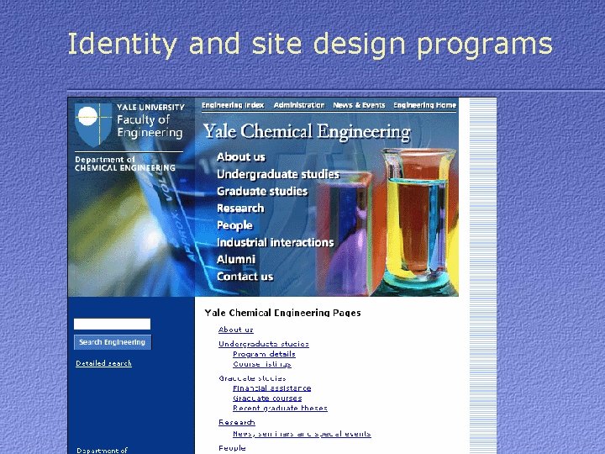The height and width of the screenshot is (454, 605).
Task: Open Alumni in the banner menu
Action: pos(236,260)
